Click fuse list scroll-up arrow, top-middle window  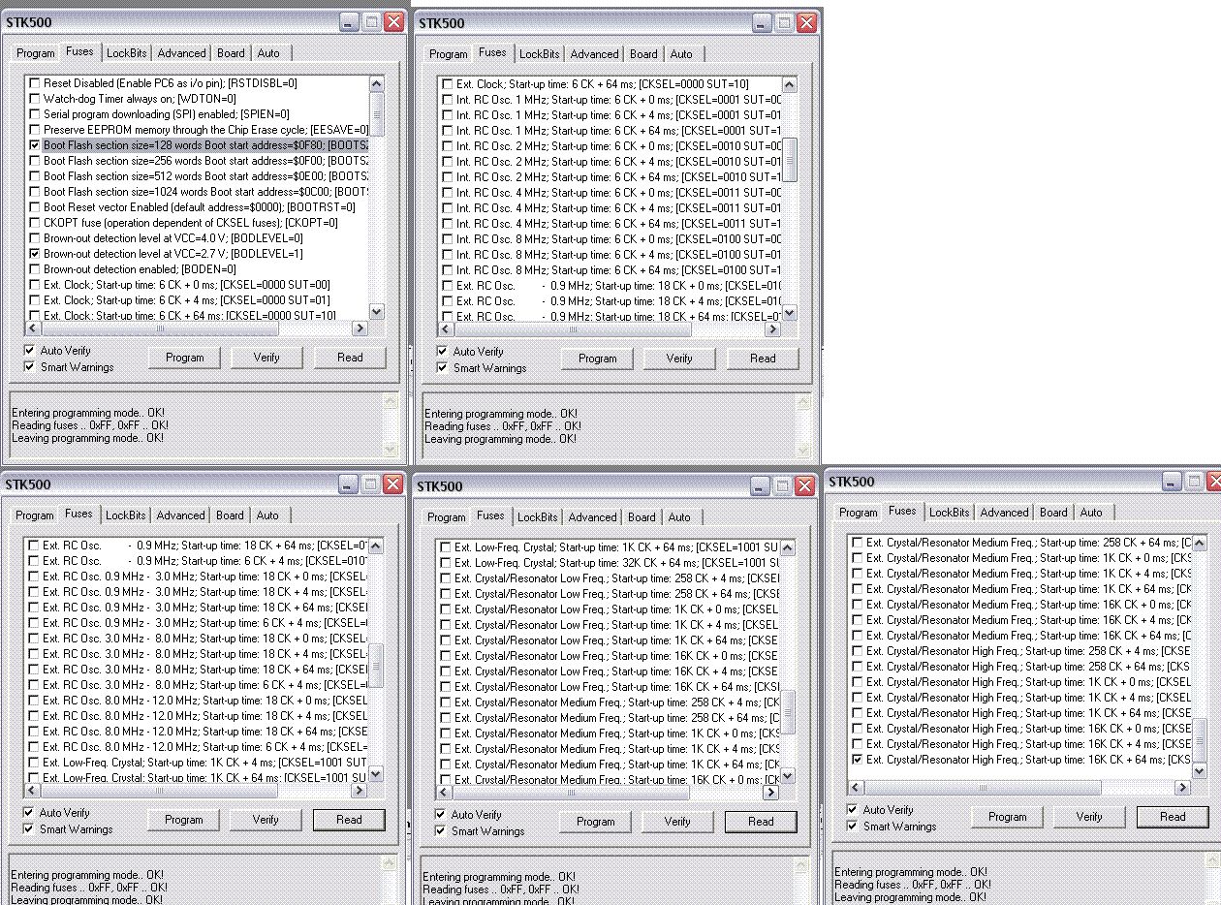click(x=789, y=84)
